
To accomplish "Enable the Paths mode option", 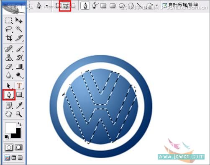I will pyautogui.click(x=65, y=6).
